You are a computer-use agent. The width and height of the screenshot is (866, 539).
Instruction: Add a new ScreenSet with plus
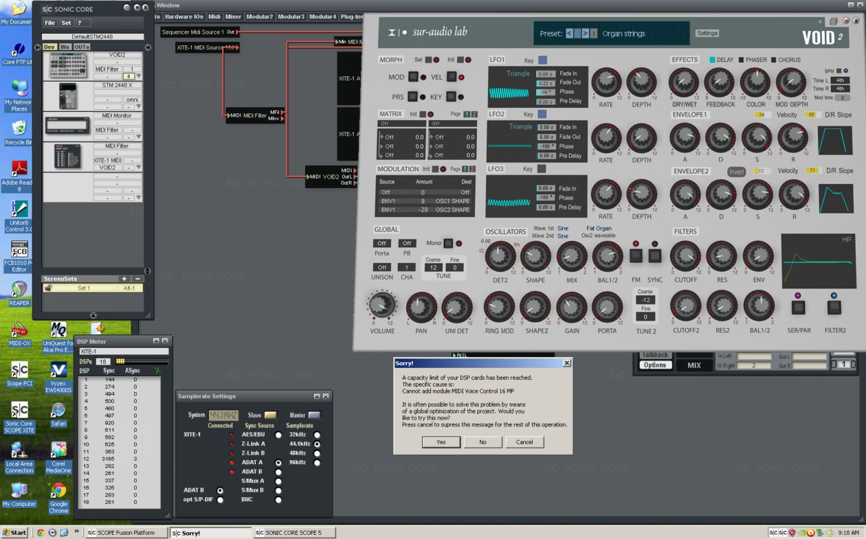[x=124, y=279]
